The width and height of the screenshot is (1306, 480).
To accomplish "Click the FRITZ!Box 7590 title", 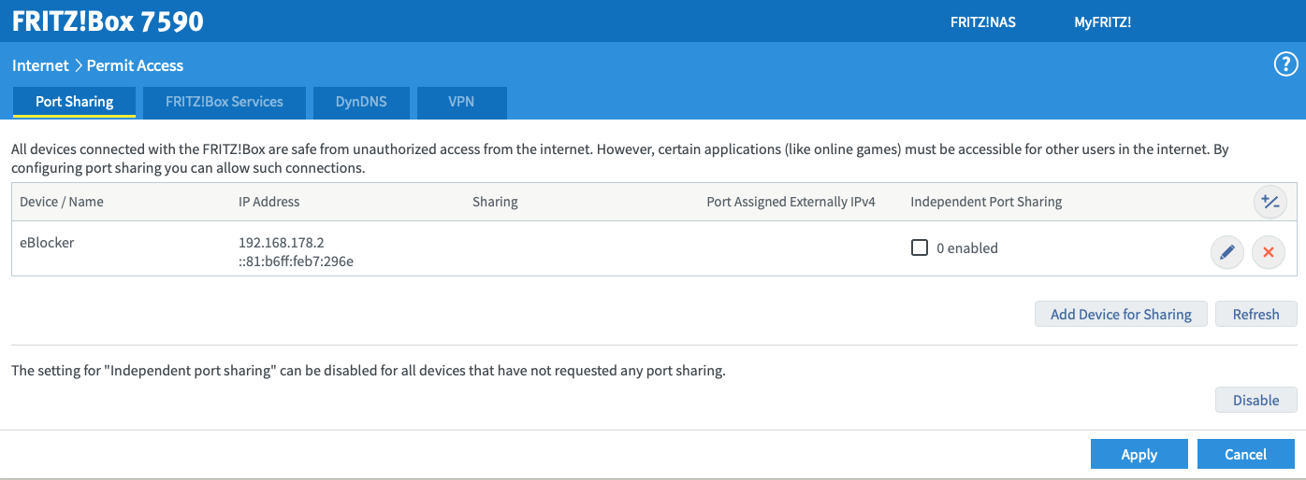I will click(108, 21).
